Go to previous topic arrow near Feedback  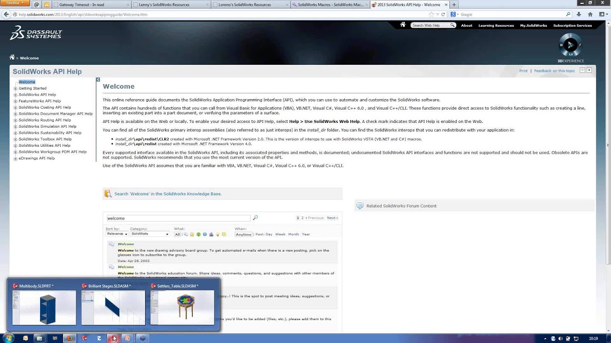pyautogui.click(x=582, y=70)
